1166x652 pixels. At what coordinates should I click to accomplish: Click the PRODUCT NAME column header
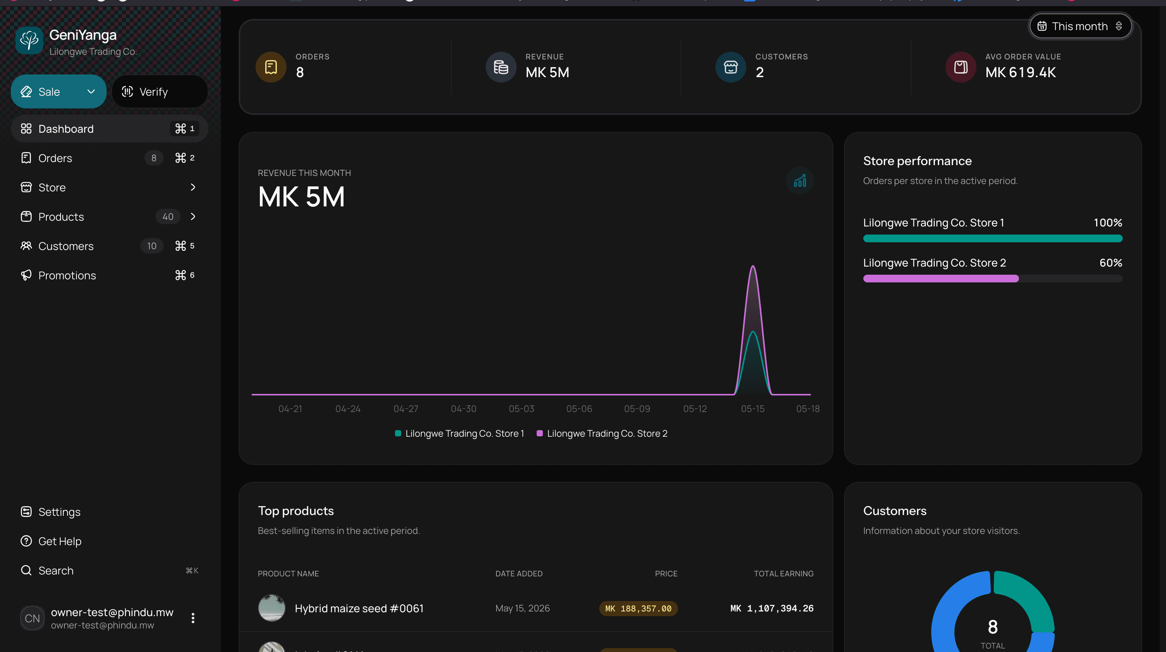coord(288,574)
